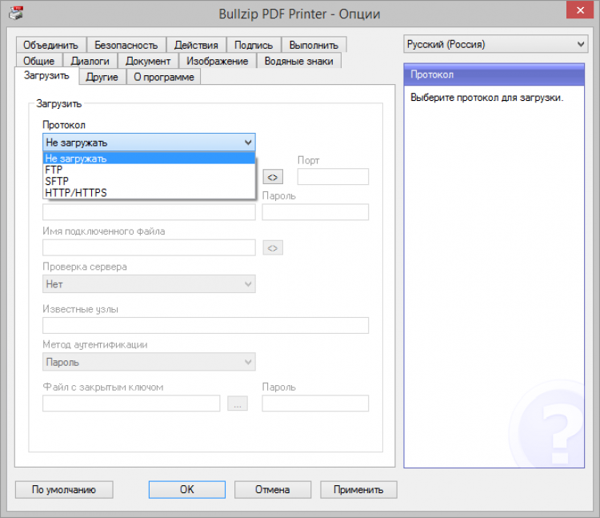
Task: Open the Метод аутентификации dropdown
Action: [x=149, y=362]
